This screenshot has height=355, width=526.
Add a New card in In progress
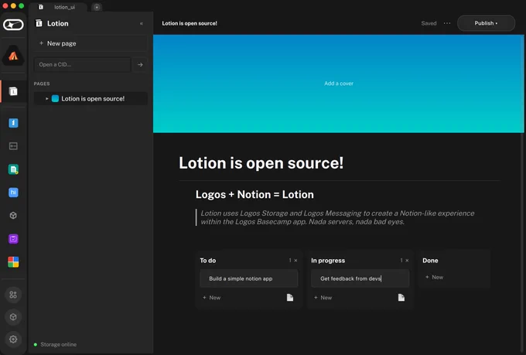tap(323, 298)
